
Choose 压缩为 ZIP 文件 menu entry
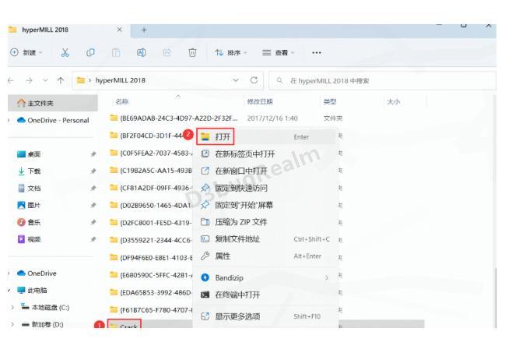265,222
